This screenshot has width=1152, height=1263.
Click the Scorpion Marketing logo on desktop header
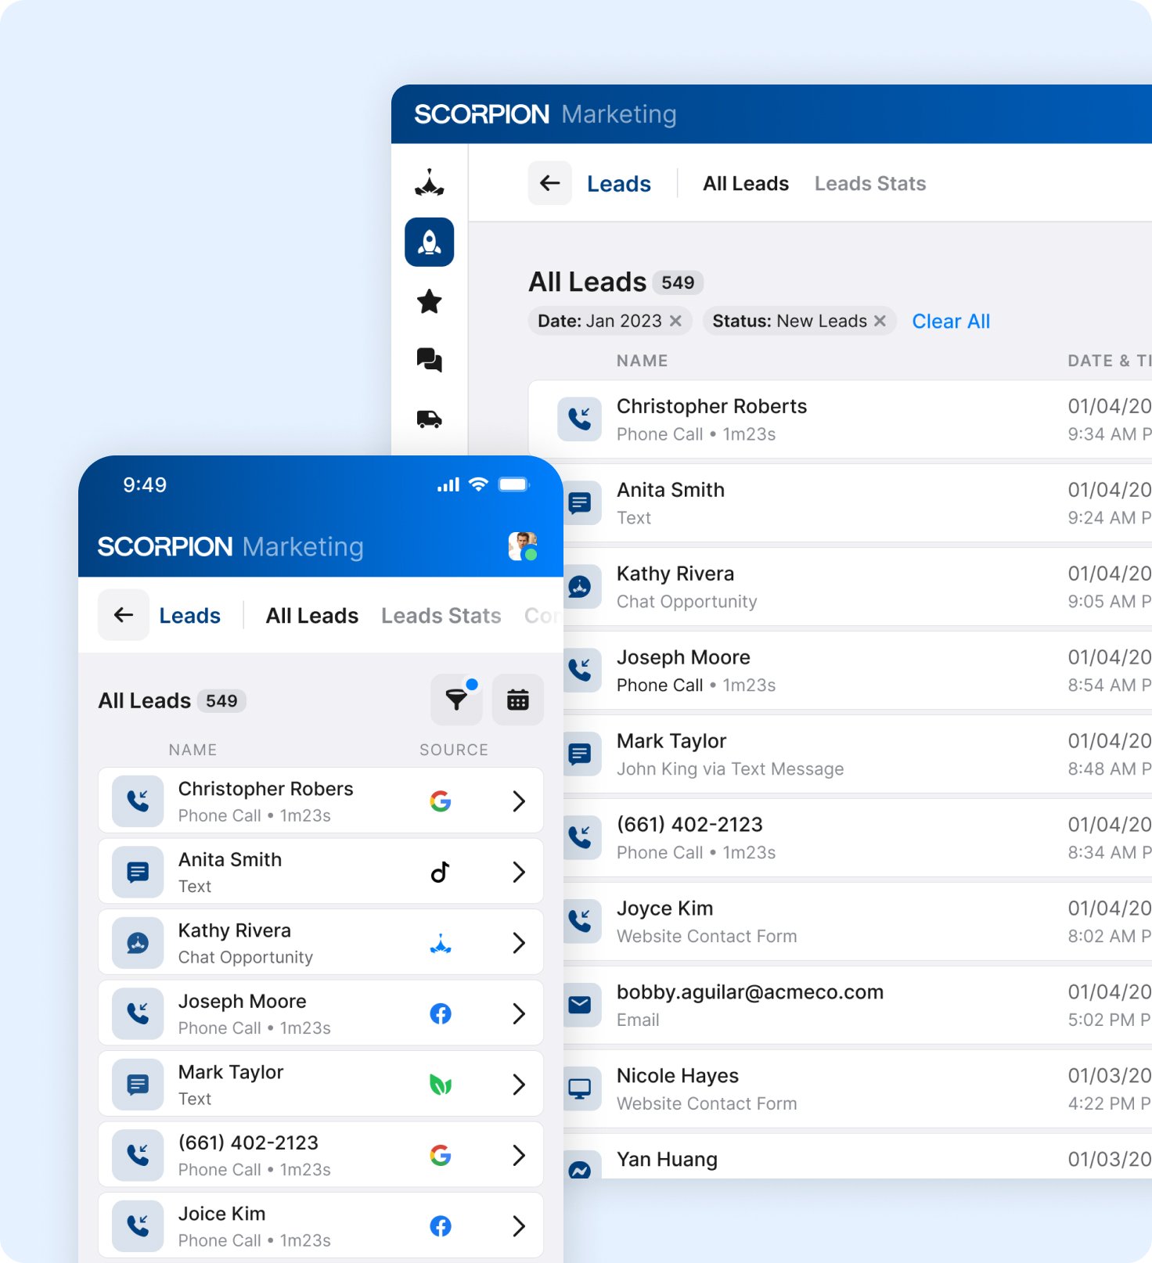point(545,114)
